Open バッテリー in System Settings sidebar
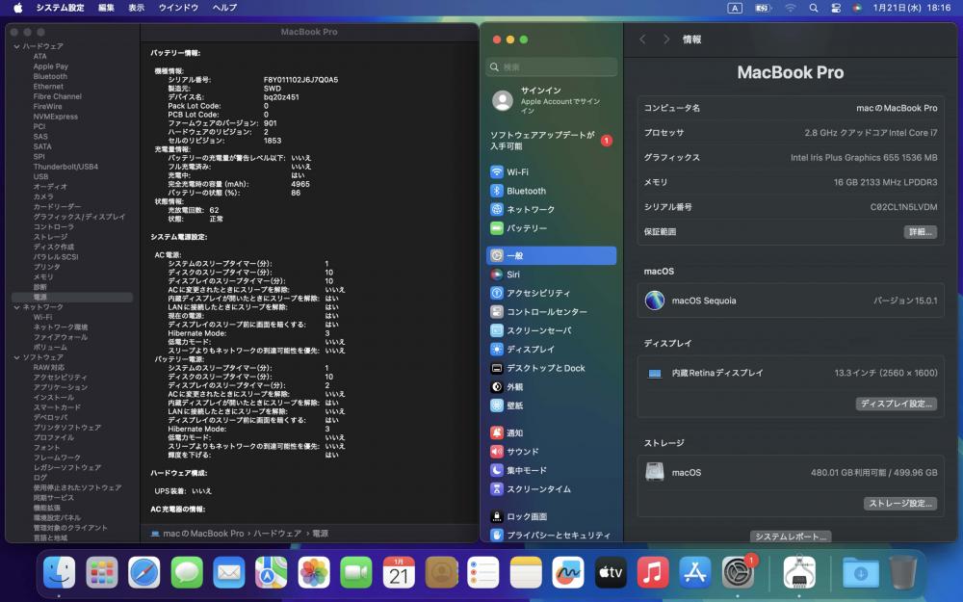Image resolution: width=963 pixels, height=602 pixels. click(551, 228)
